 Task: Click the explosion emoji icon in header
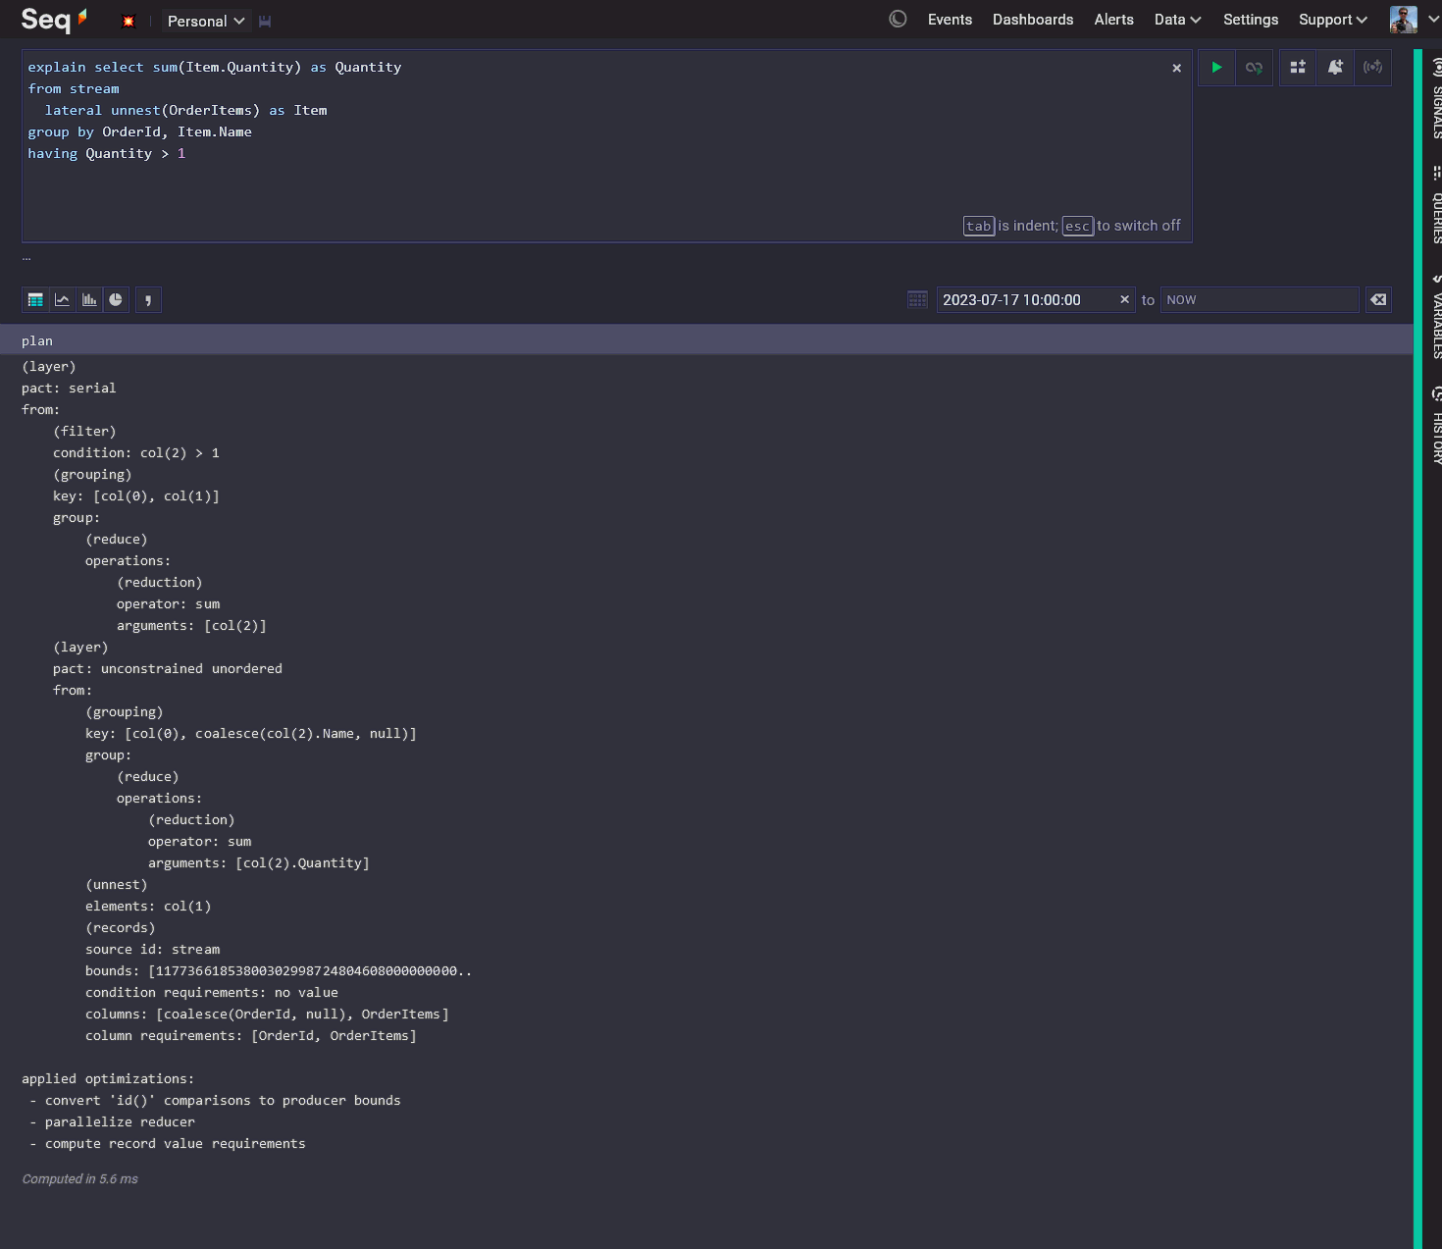[128, 21]
